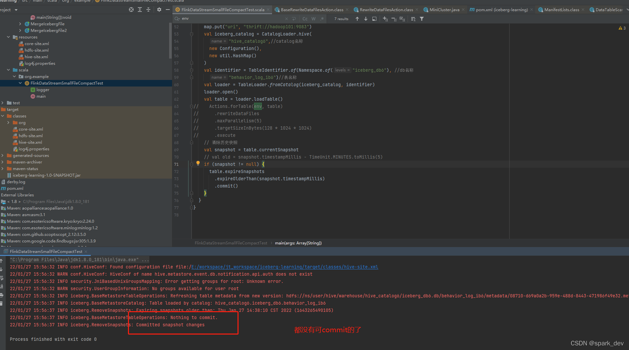Unselect the current occurrence

click(394, 19)
